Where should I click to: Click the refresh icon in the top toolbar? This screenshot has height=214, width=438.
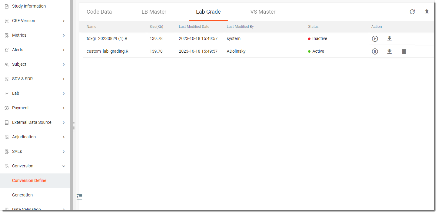(x=412, y=12)
